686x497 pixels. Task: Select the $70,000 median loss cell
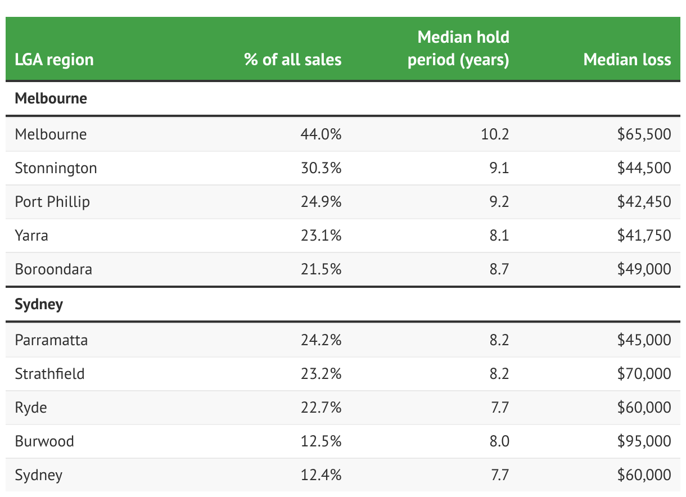[x=644, y=374]
